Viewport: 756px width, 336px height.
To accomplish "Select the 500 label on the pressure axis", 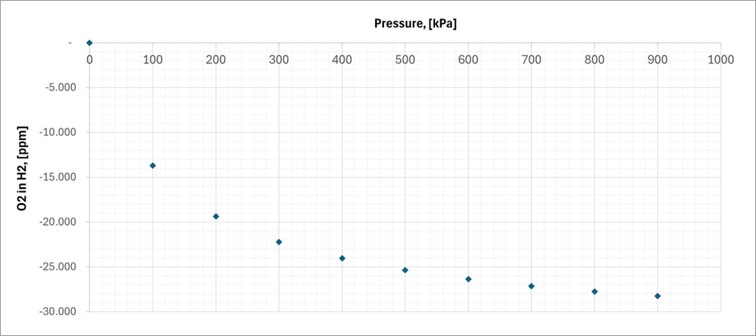I will [x=405, y=59].
